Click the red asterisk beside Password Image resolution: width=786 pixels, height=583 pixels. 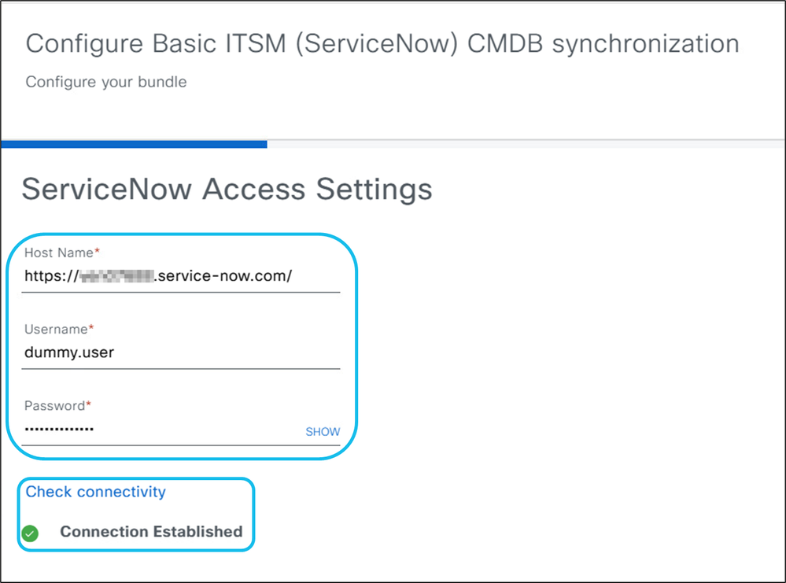point(88,405)
